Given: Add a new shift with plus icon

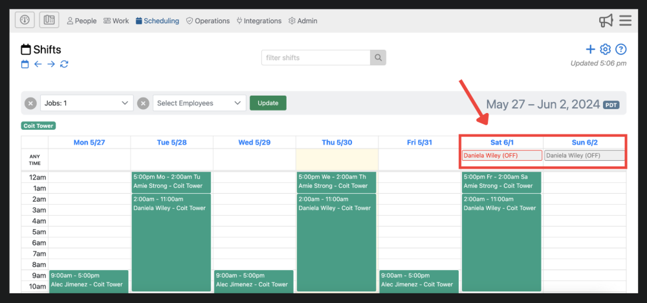Looking at the screenshot, I should 590,49.
